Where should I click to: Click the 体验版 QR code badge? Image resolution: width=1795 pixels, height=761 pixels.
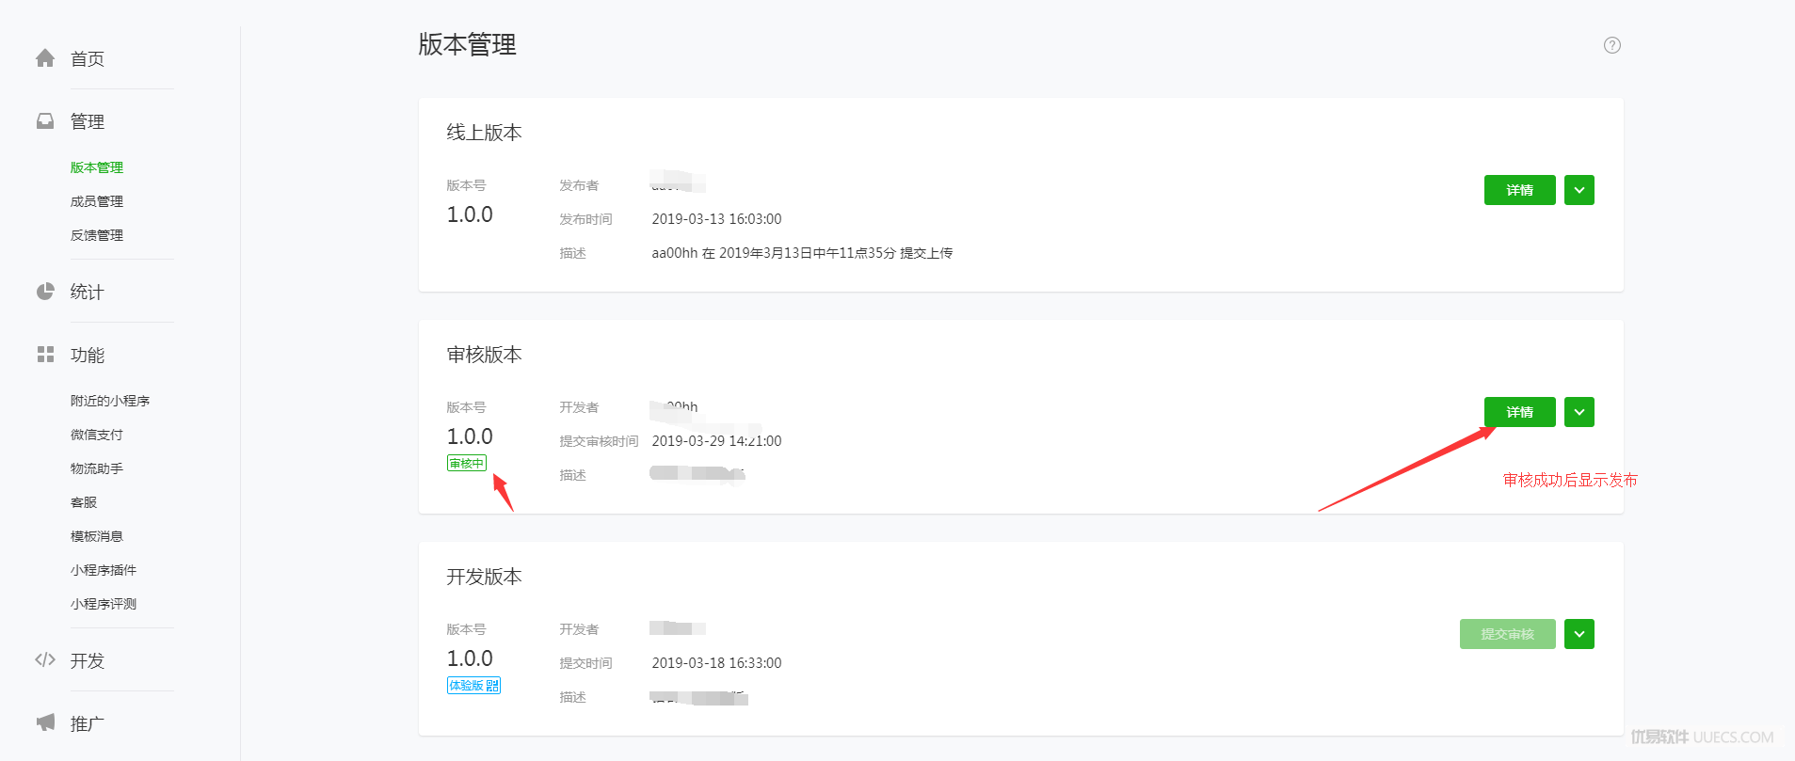pos(473,686)
